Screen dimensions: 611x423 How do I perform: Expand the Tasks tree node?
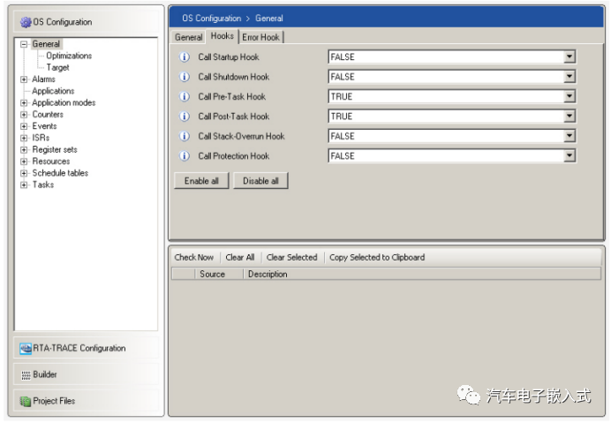pyautogui.click(x=24, y=185)
